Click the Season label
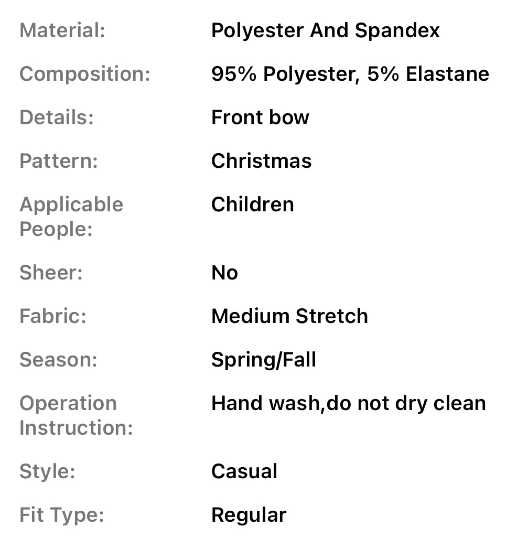Screen dimensions: 528x538 58,360
